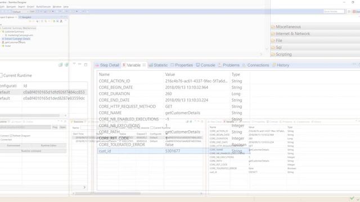The image size is (360, 202).
Task: Select the cust_id variable name
Action: coord(105,151)
